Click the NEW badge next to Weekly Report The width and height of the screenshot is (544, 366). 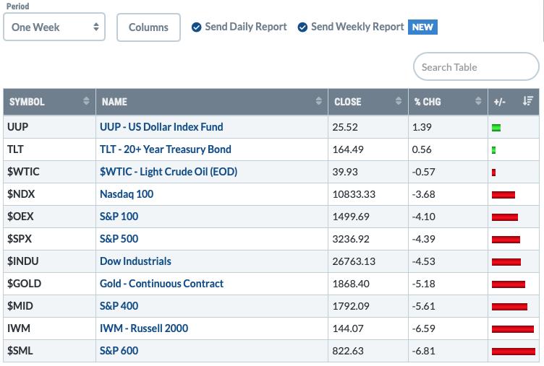coord(422,27)
